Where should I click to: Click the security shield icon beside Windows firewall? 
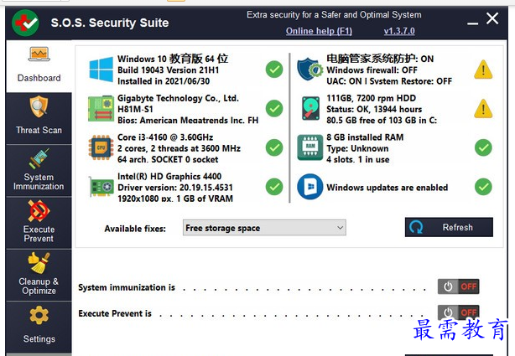(310, 69)
